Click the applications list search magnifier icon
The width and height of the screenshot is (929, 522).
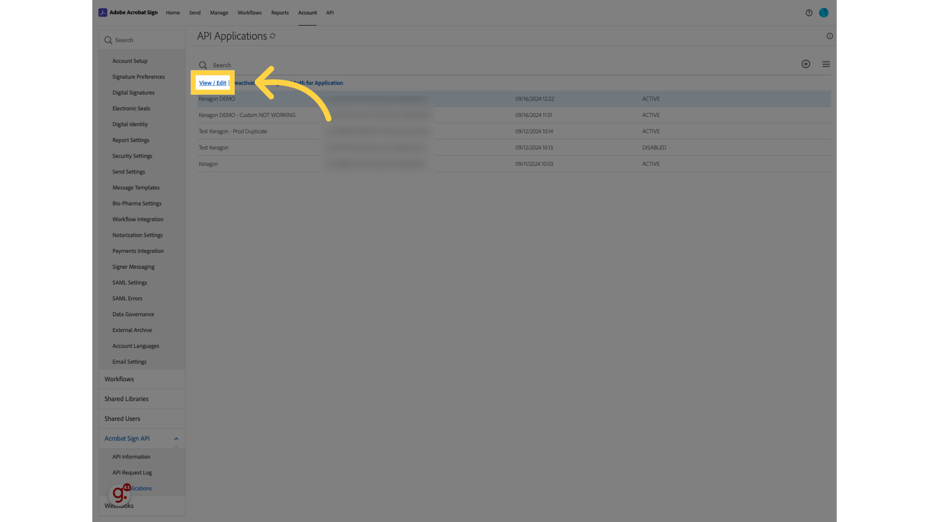point(203,65)
